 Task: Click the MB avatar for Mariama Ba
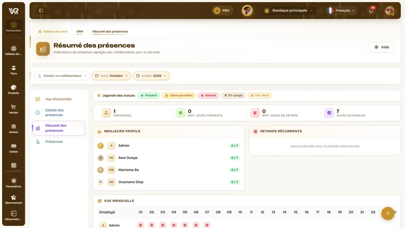click(111, 170)
